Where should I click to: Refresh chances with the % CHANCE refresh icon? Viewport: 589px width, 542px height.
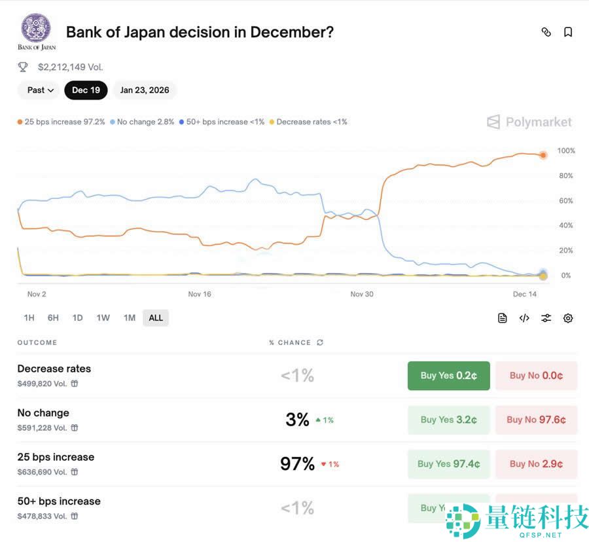319,342
